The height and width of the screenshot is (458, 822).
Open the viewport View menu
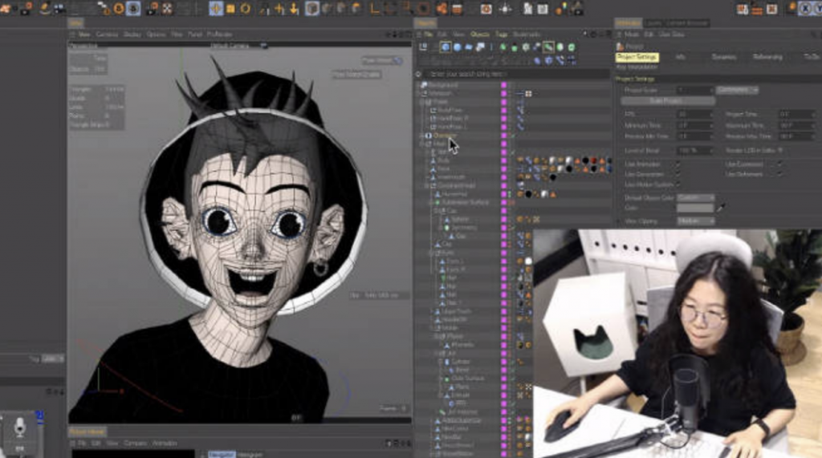click(x=83, y=34)
